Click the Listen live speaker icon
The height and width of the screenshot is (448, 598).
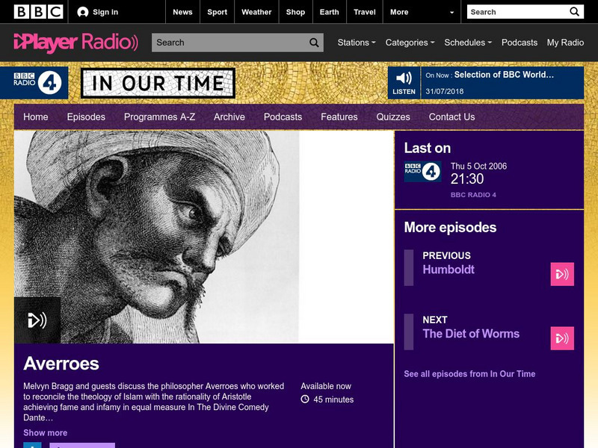(404, 77)
